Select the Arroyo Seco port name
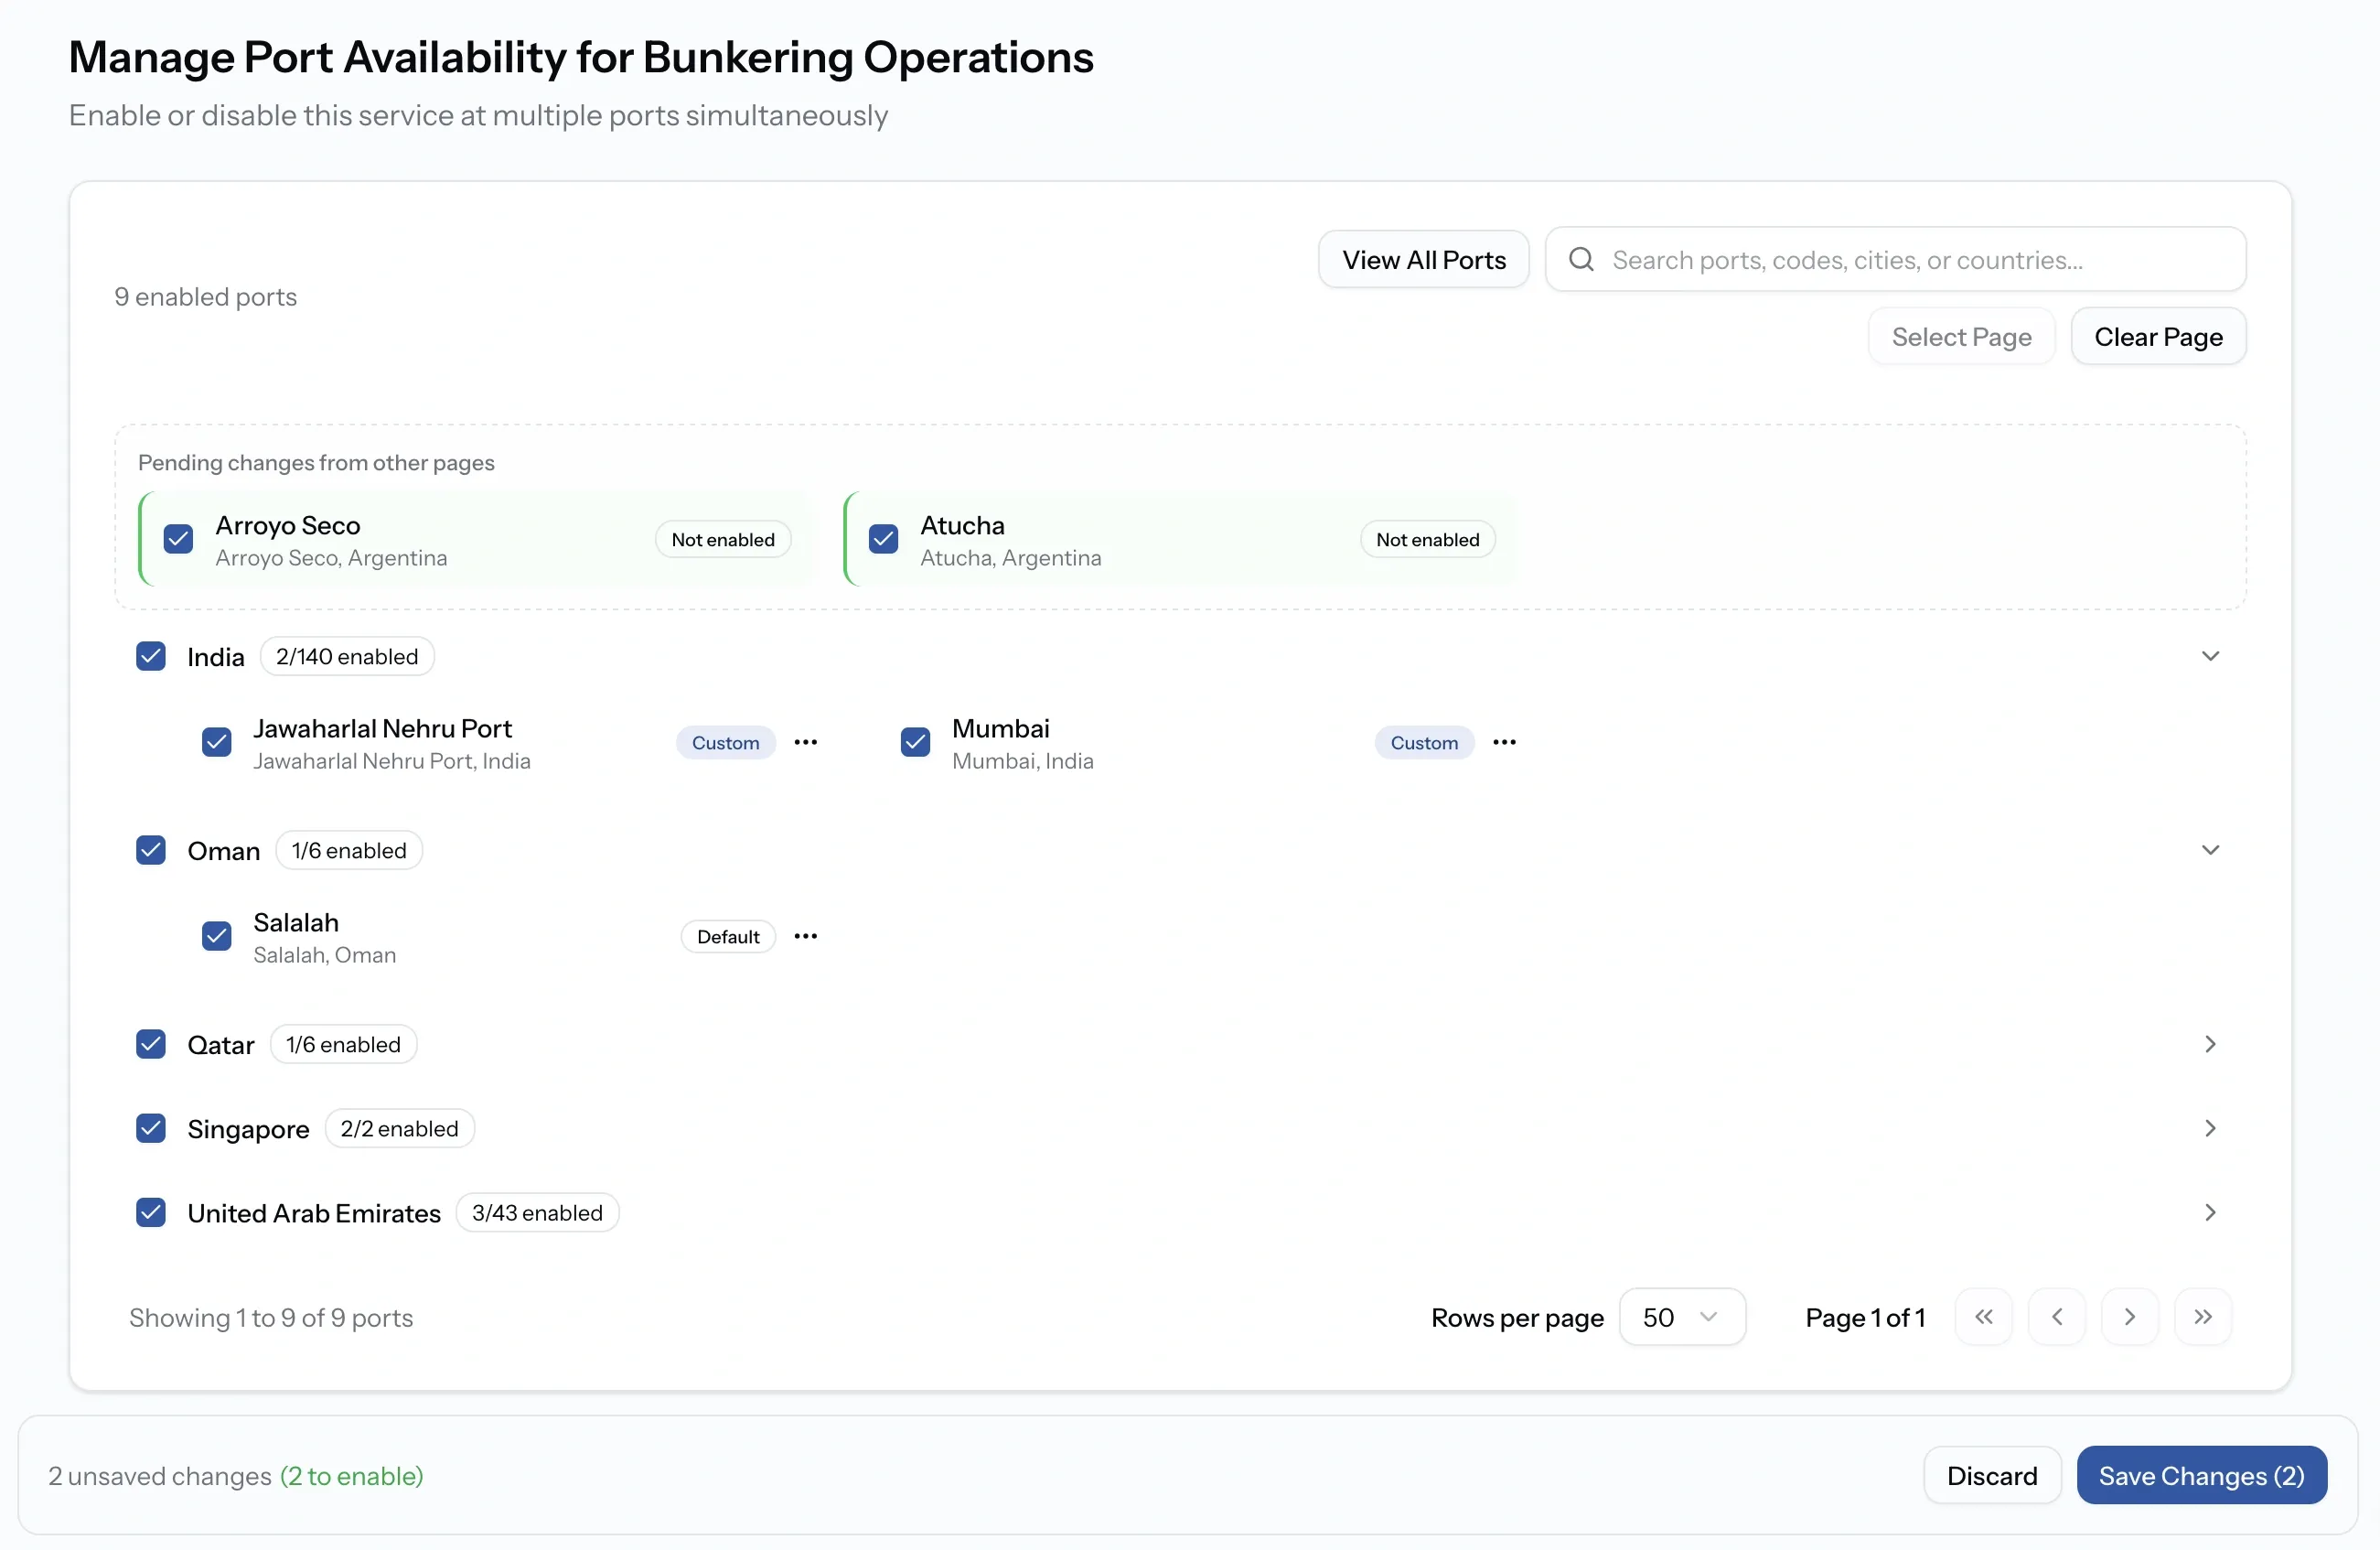 coord(288,525)
